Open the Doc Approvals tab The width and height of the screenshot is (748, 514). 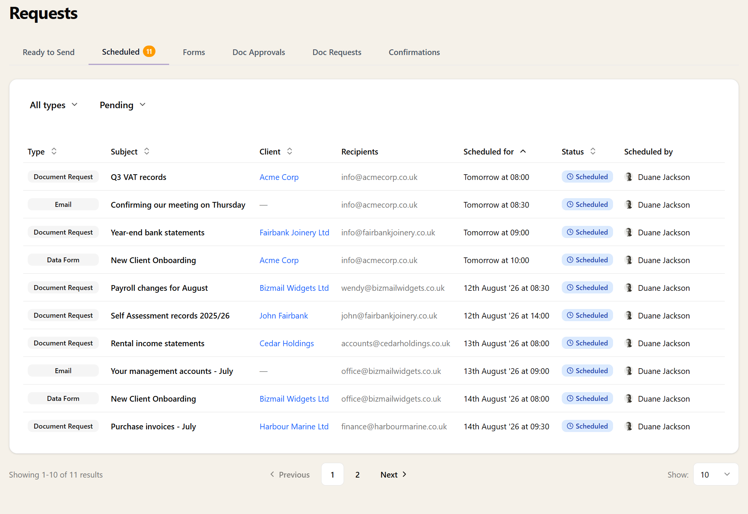click(259, 52)
